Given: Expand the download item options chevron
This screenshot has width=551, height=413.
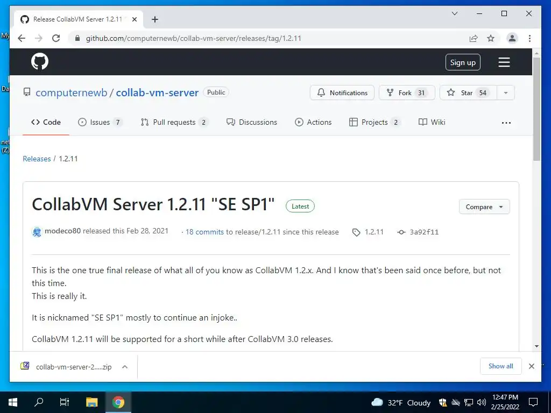Looking at the screenshot, I should pyautogui.click(x=125, y=367).
